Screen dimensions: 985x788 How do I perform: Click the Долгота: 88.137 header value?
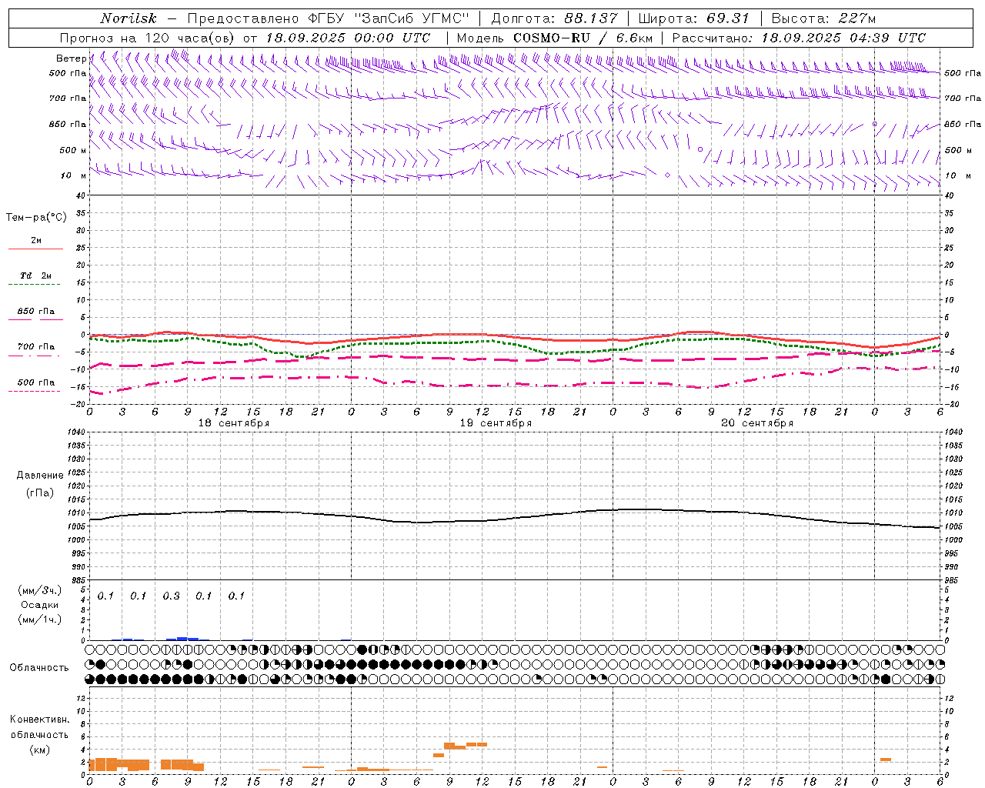(554, 18)
